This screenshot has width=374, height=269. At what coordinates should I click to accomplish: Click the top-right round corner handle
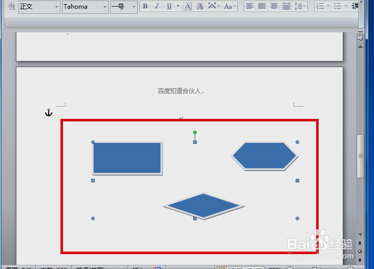click(x=297, y=142)
